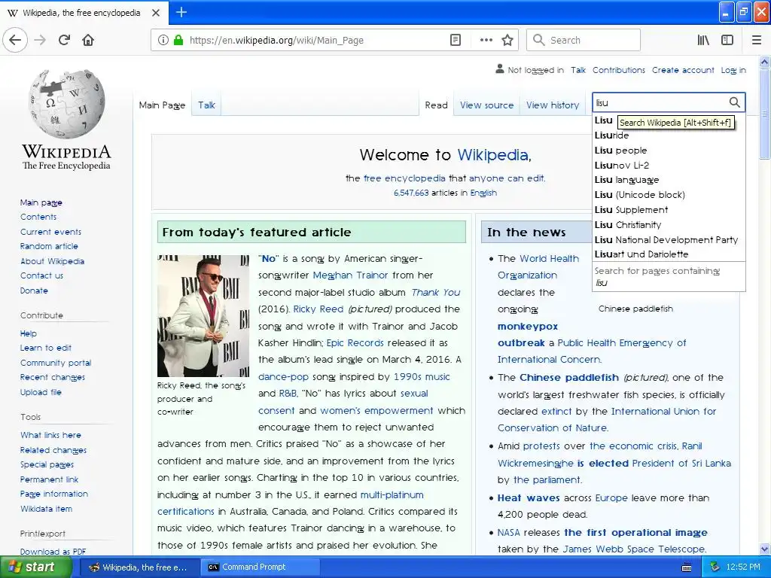Open a new tab with plus button
The image size is (771, 578).
pyautogui.click(x=181, y=12)
